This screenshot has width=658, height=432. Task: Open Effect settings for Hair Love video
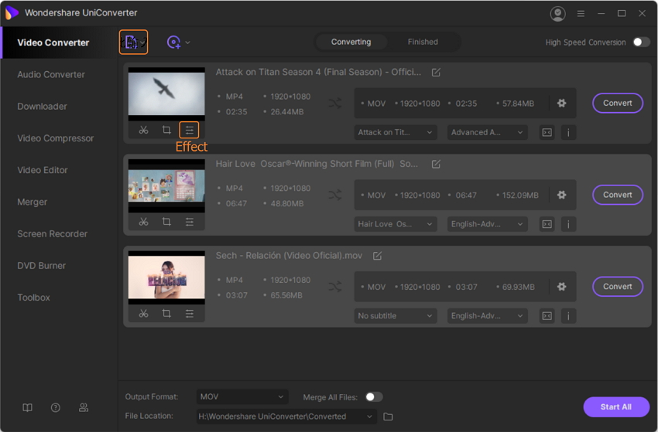point(190,222)
